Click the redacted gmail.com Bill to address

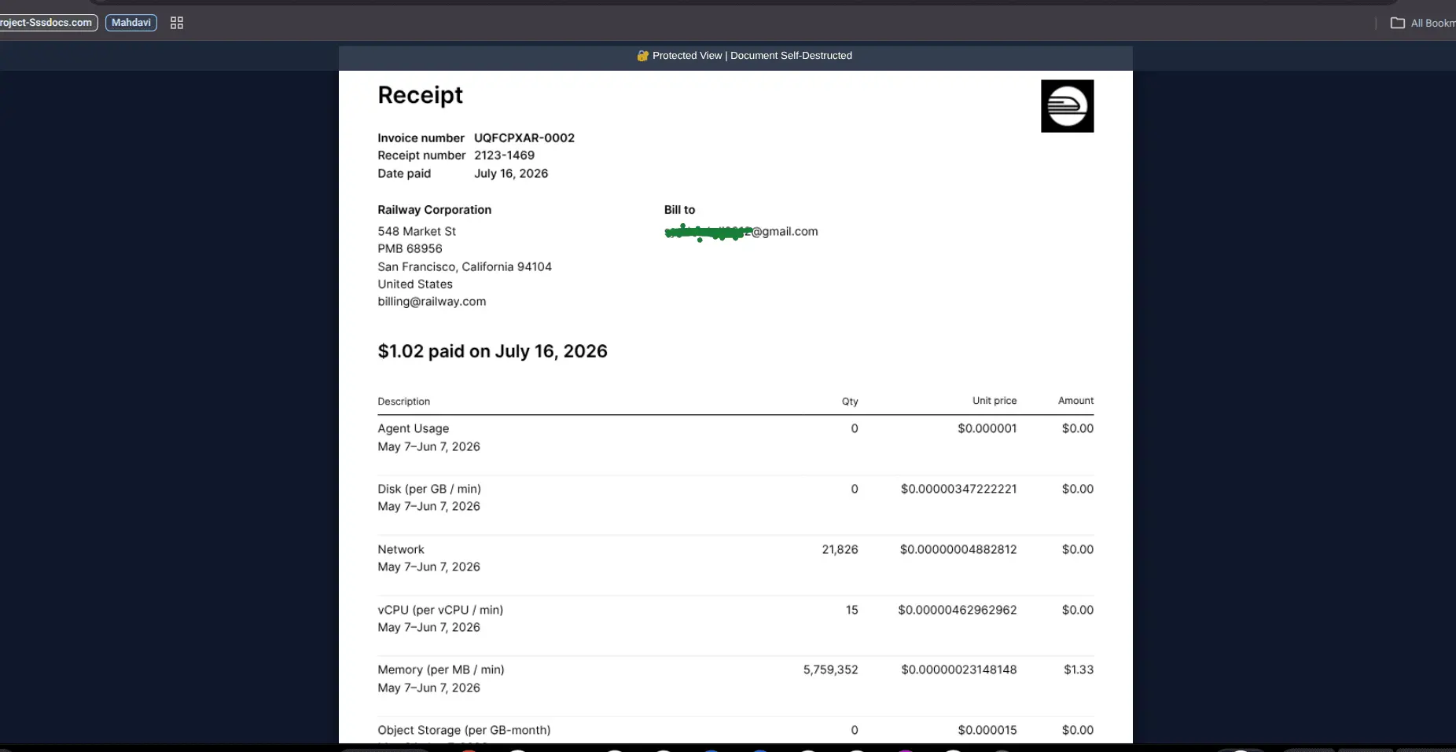click(741, 232)
